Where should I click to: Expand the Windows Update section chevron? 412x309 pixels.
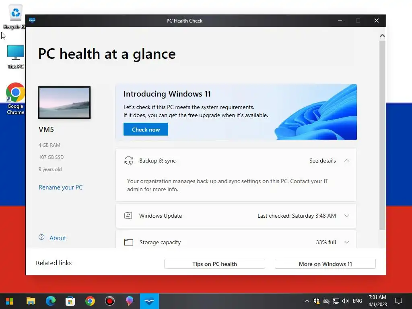tap(347, 216)
